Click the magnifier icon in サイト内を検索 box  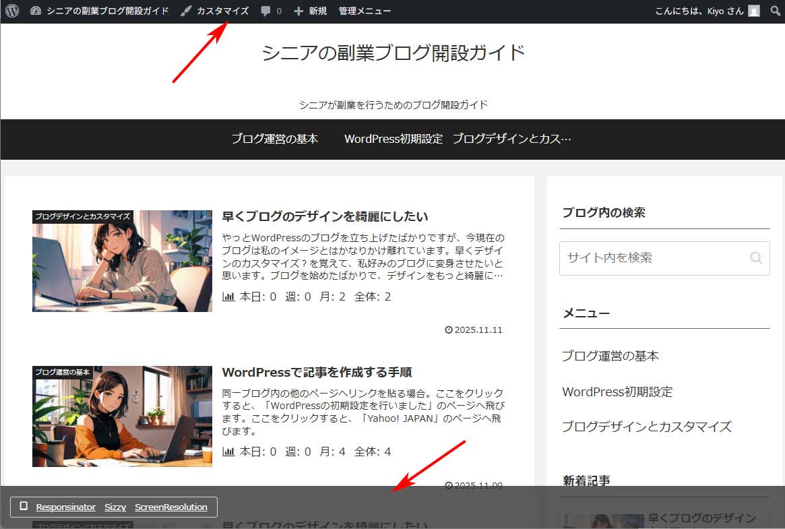[x=756, y=258]
